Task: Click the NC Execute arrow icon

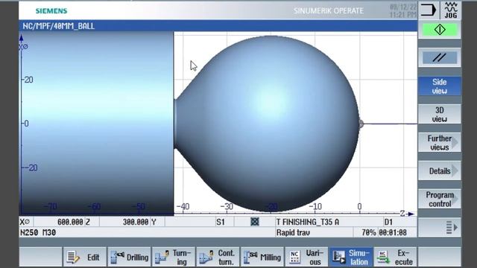Action: pyautogui.click(x=383, y=258)
